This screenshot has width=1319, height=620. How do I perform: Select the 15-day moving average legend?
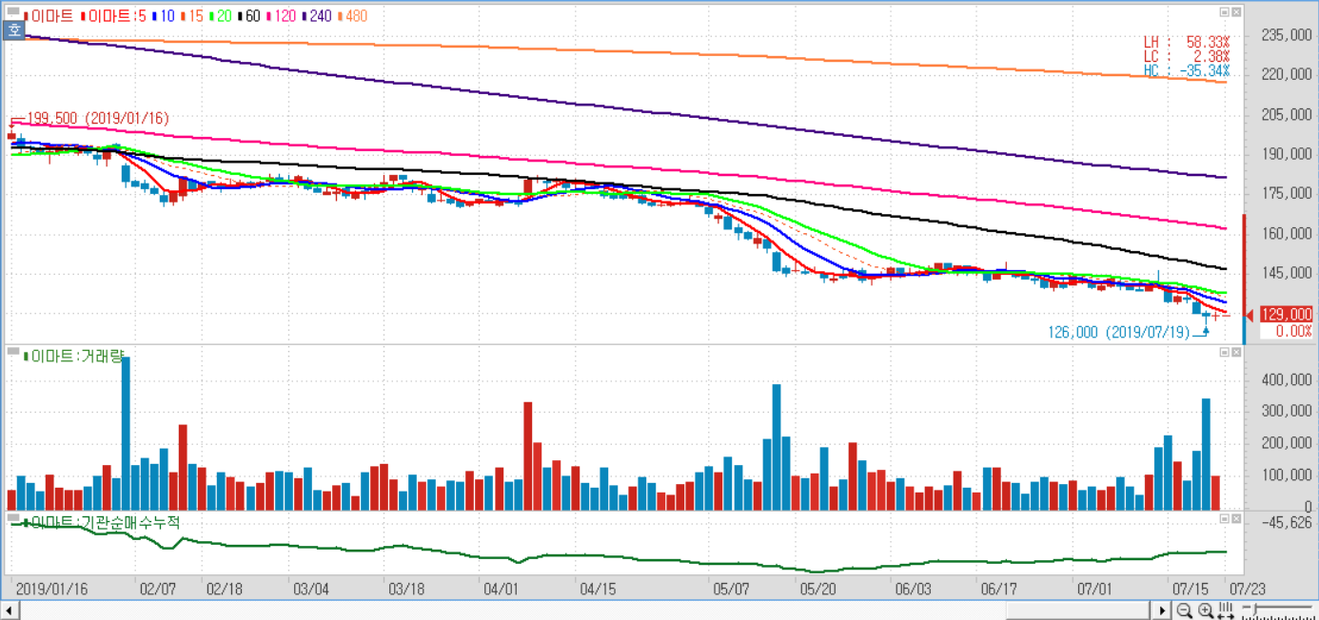point(191,16)
